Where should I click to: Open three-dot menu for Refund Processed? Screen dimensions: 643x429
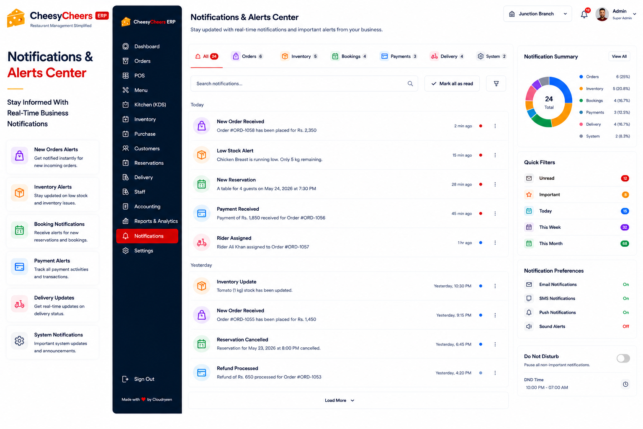click(x=495, y=373)
